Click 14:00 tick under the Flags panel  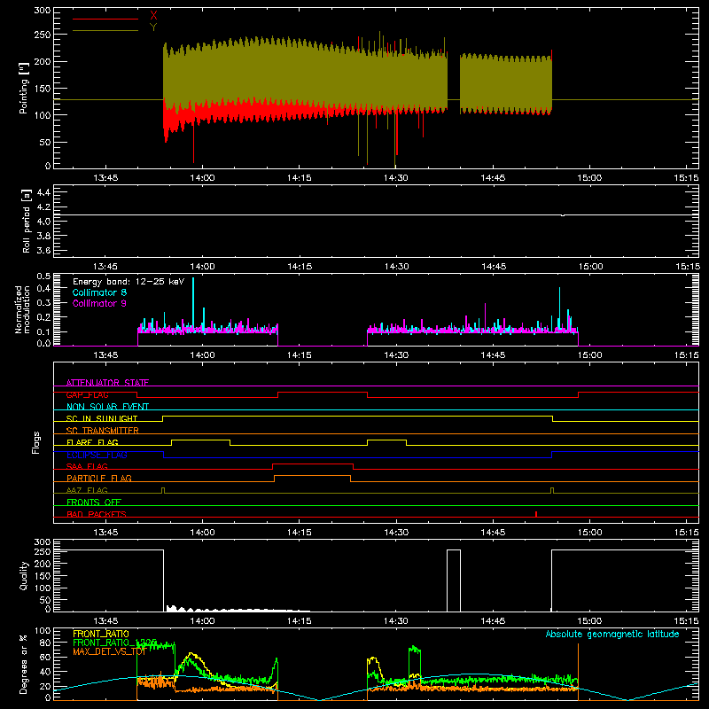tap(202, 533)
